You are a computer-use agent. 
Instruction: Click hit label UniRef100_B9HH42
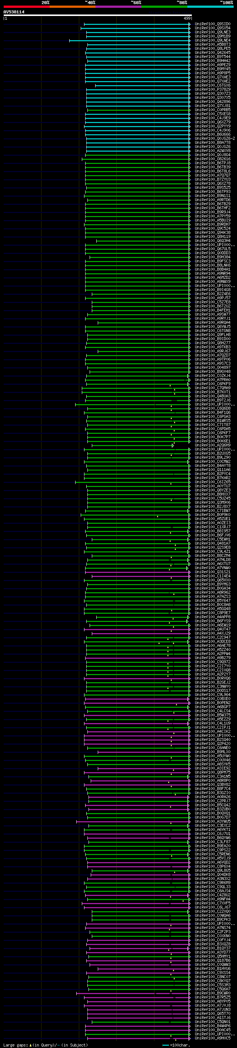point(213,61)
